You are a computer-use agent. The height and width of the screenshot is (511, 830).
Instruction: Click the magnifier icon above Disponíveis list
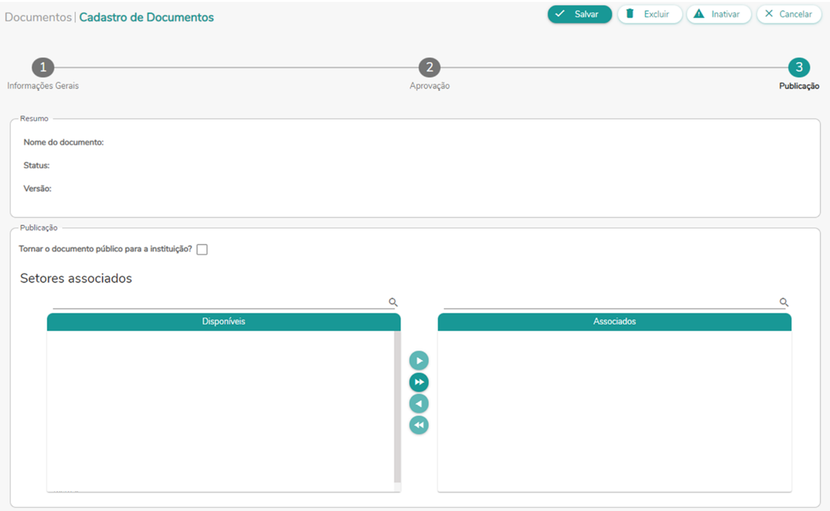(x=393, y=302)
